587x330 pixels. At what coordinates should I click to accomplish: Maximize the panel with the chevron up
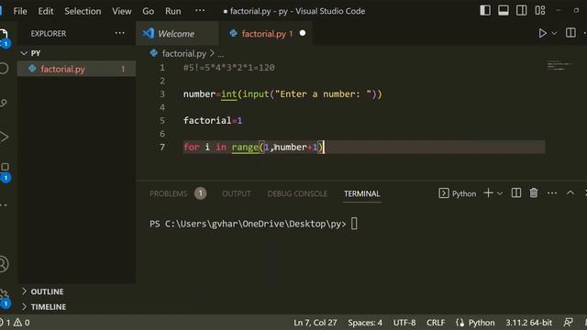pos(570,192)
